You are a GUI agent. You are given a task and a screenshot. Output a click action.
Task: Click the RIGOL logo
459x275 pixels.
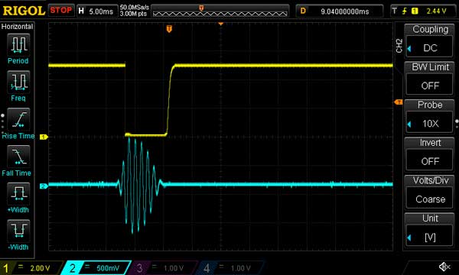point(24,11)
